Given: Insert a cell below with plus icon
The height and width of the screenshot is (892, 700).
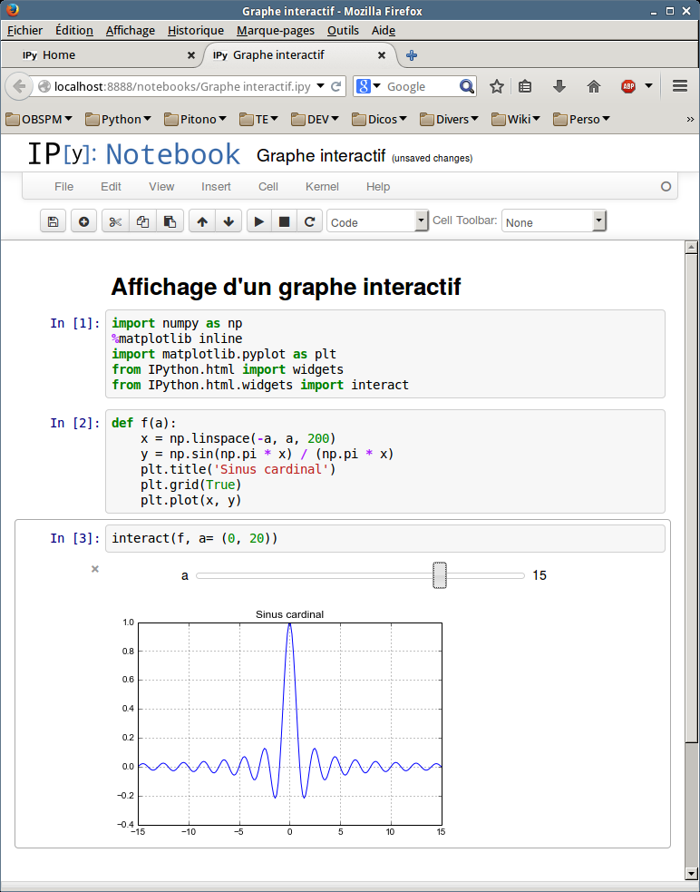Looking at the screenshot, I should click(x=83, y=221).
